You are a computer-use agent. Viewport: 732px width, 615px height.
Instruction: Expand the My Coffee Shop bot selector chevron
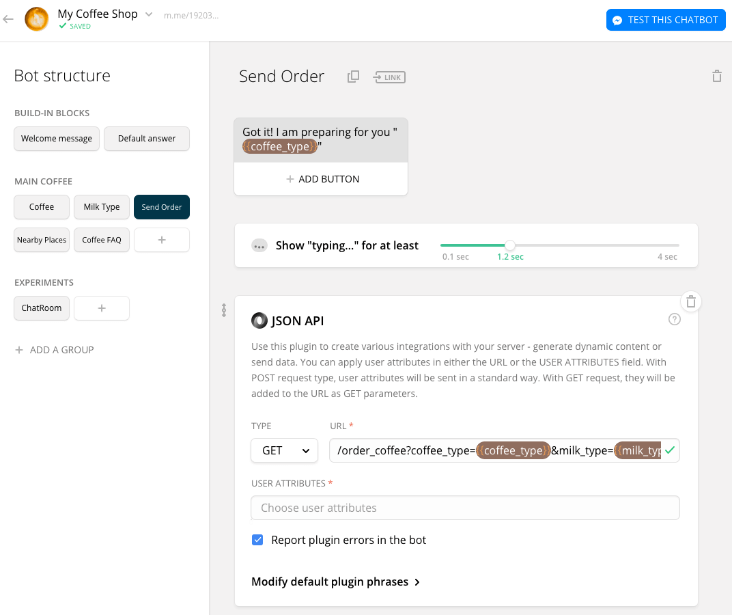point(149,14)
